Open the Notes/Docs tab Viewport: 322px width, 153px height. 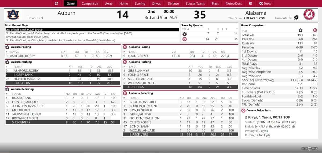[234, 3]
